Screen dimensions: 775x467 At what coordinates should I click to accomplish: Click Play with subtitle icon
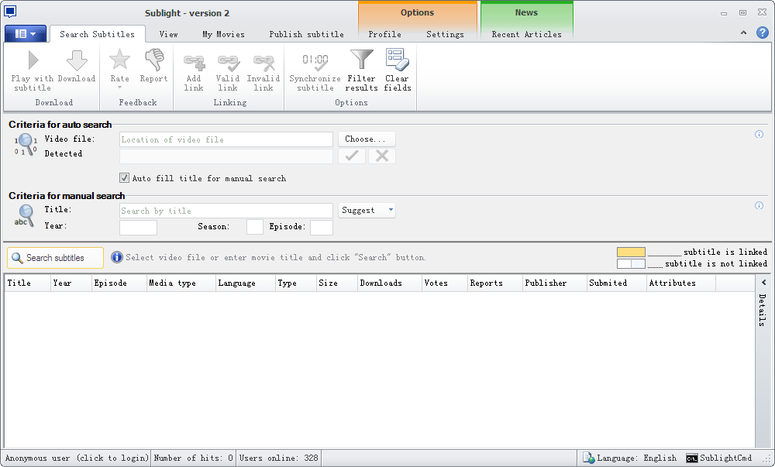click(x=33, y=60)
